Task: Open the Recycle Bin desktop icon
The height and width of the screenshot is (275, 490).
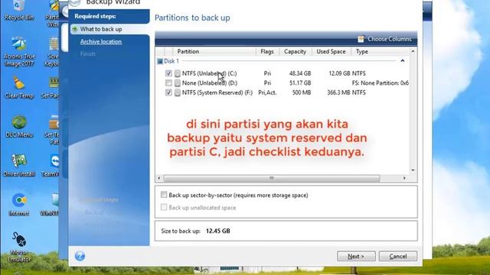Action: (x=18, y=10)
